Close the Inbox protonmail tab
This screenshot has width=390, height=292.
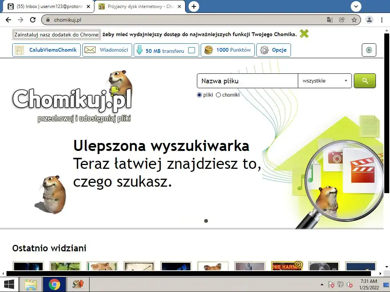coord(88,6)
